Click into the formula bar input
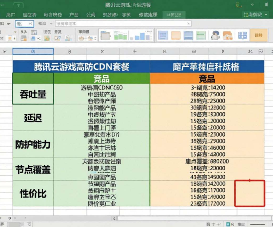The height and width of the screenshot is (227, 273). pyautogui.click(x=123, y=24)
